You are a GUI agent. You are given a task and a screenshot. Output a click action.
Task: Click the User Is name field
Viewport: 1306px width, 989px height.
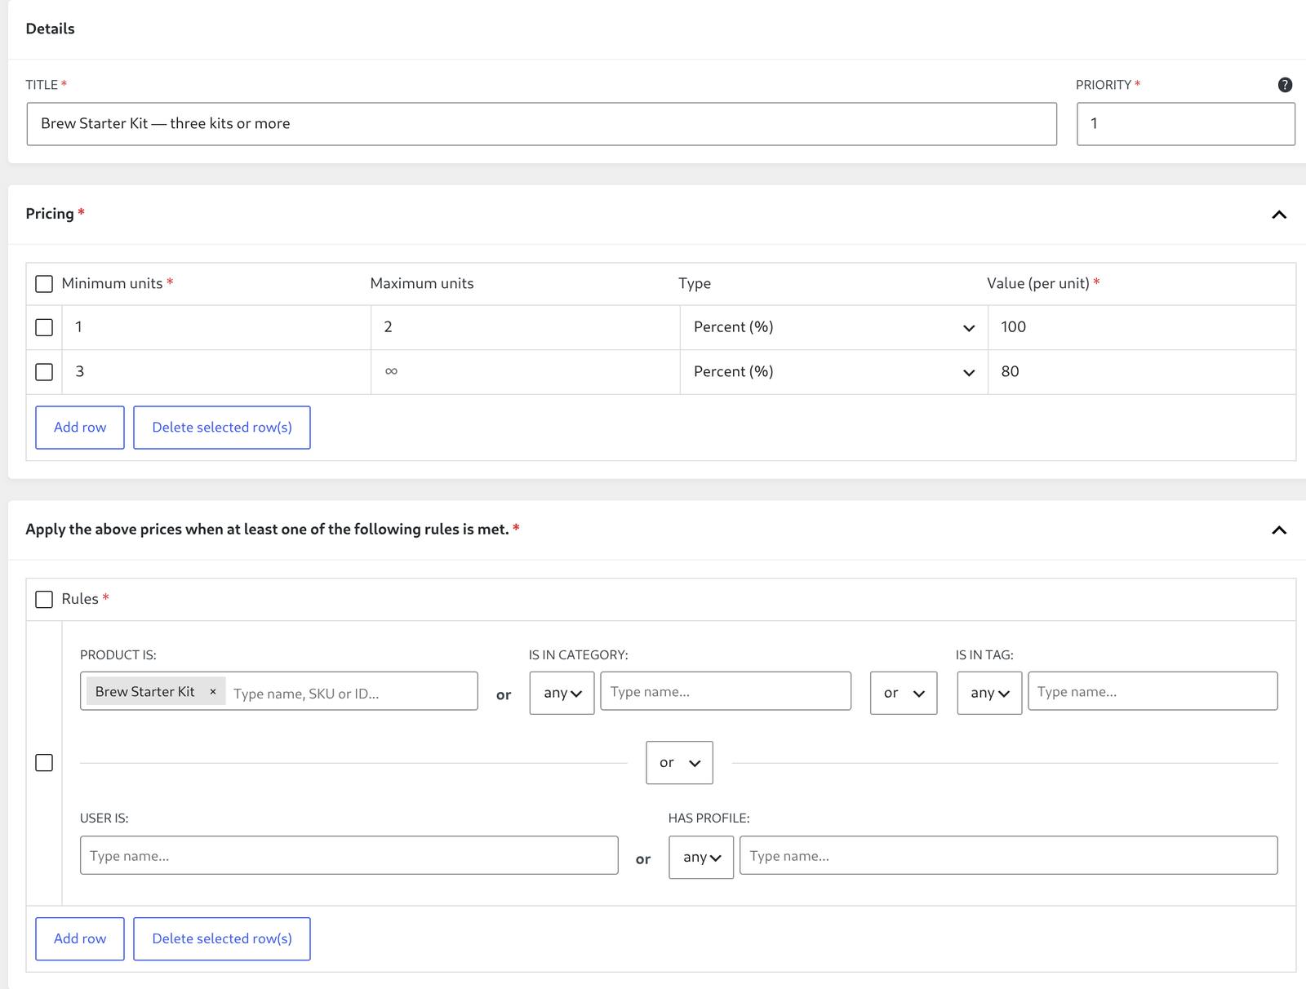349,855
